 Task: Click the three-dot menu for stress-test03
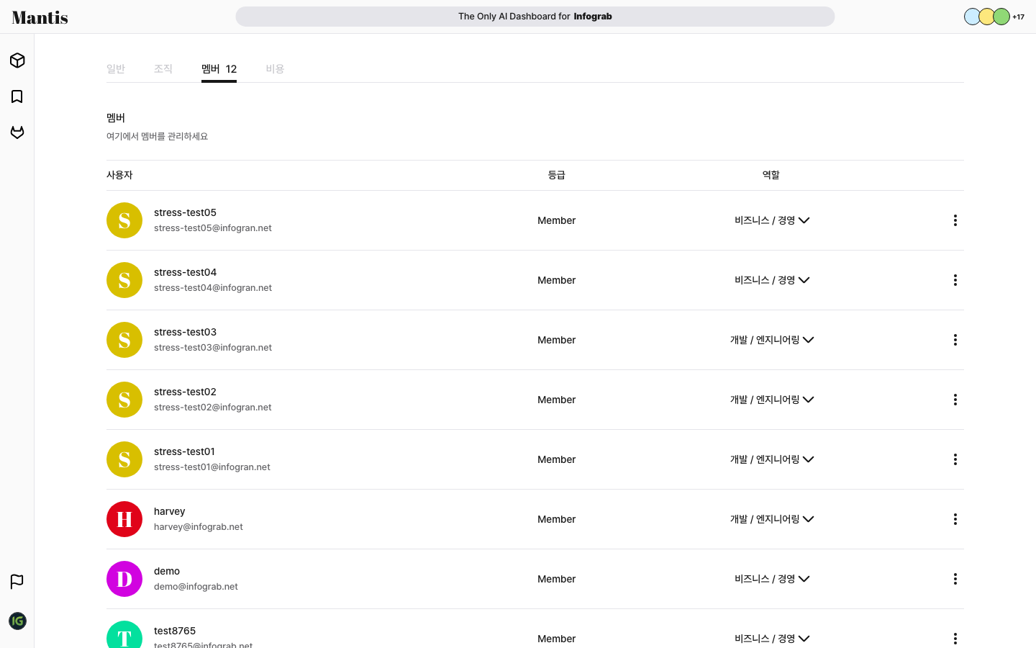click(955, 340)
